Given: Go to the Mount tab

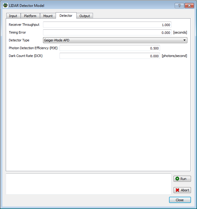Looking at the screenshot, I should point(48,16).
